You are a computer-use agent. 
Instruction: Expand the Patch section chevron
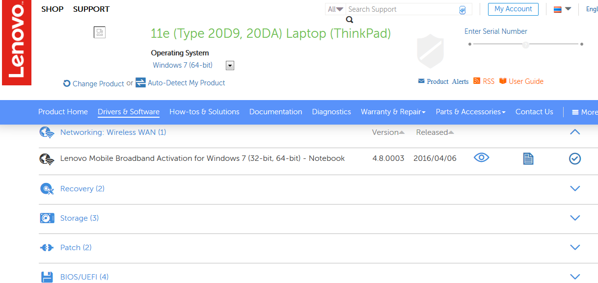[575, 247]
